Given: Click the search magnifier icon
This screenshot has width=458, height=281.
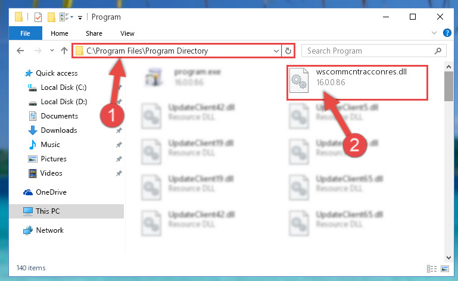Looking at the screenshot, I should (438, 51).
